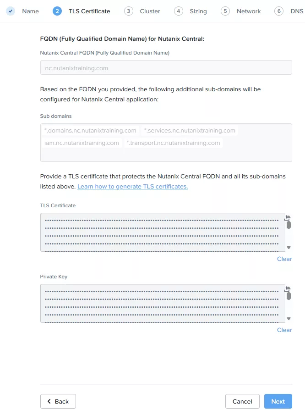Click upload icon beside TLS Certificate field
305x410 pixels.
(288, 218)
